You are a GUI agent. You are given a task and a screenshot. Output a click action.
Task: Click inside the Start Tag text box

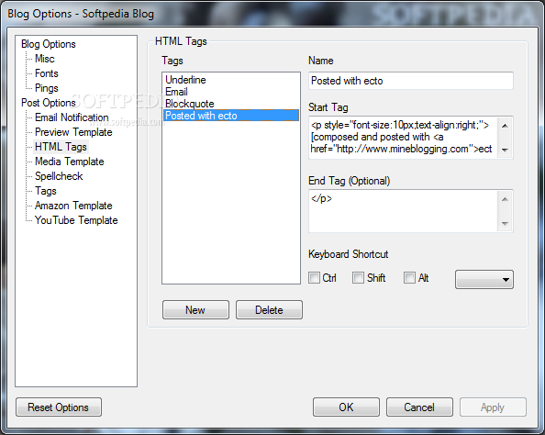[x=403, y=138]
